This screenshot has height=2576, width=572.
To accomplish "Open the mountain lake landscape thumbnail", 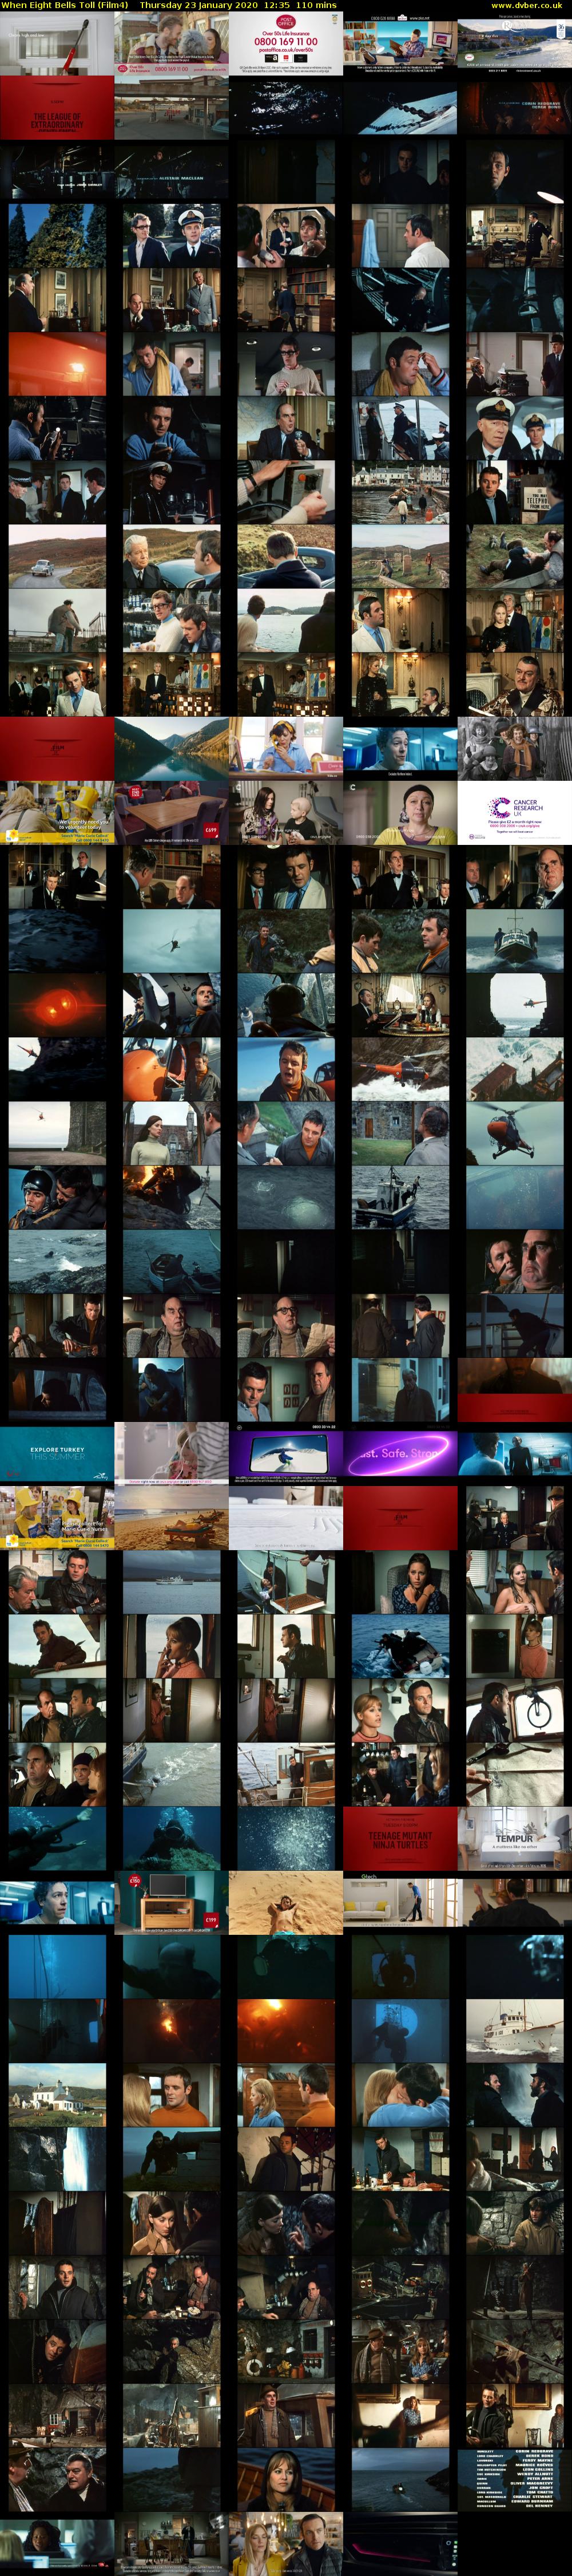I will [171, 748].
